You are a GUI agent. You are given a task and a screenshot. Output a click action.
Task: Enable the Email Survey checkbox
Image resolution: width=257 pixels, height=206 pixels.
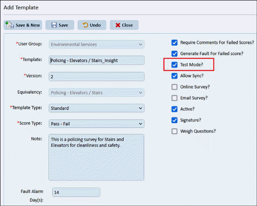point(174,98)
